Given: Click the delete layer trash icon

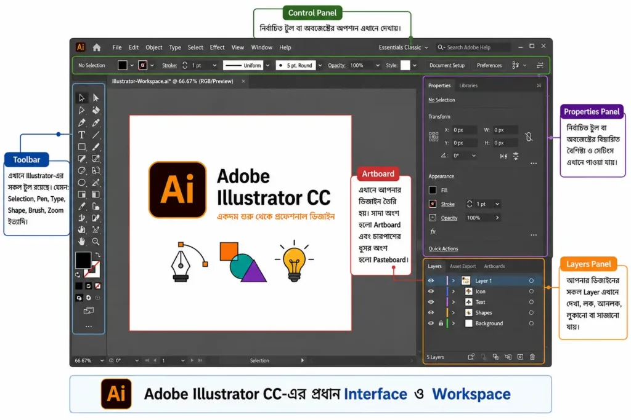Looking at the screenshot, I should tap(532, 357).
